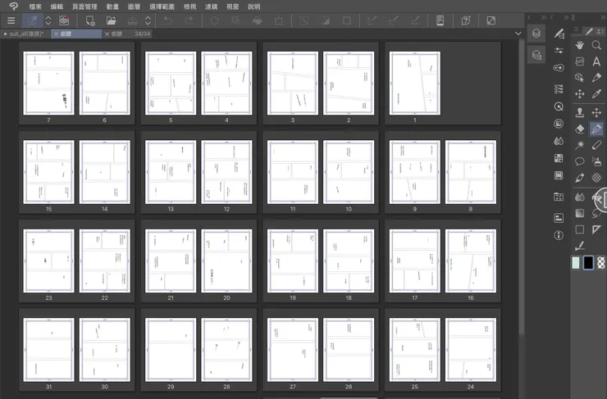
Task: Open the Layer panel stack icon
Action: coord(536,34)
